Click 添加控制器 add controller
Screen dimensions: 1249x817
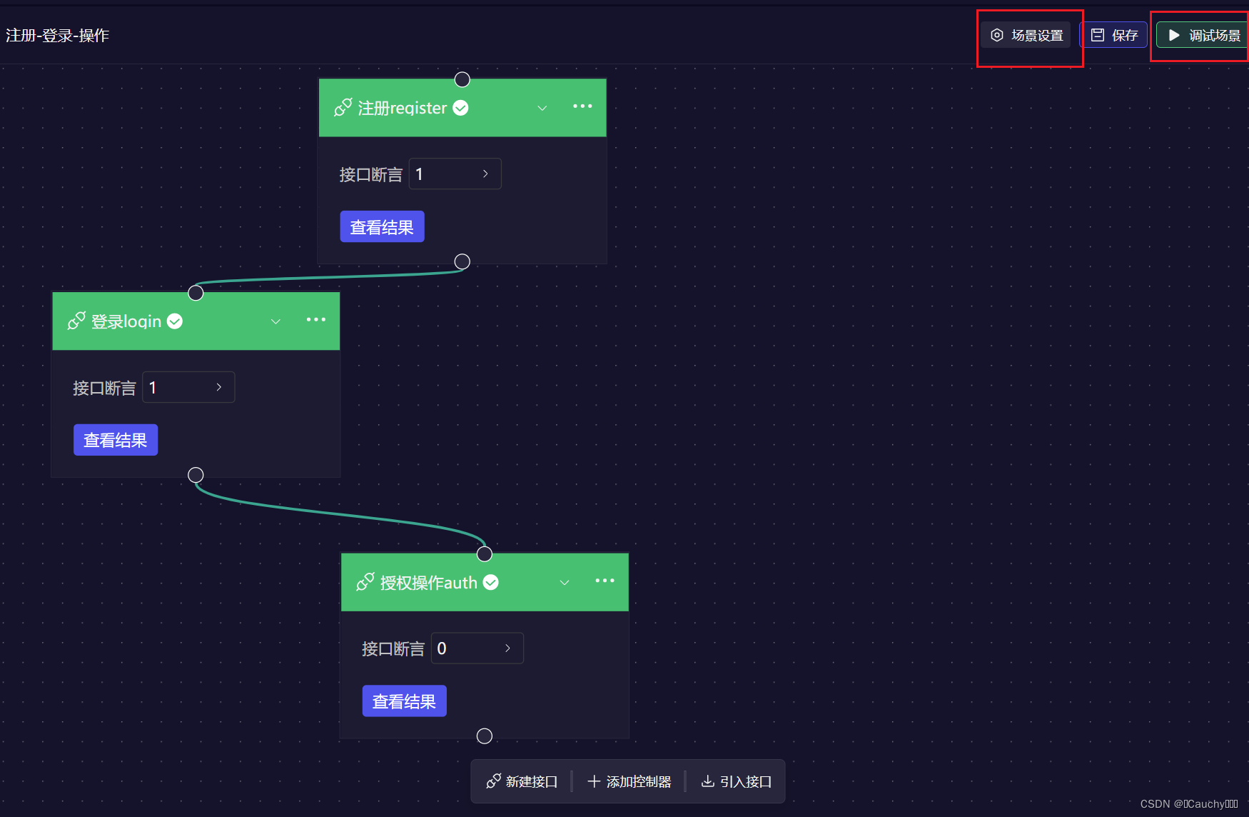[629, 781]
